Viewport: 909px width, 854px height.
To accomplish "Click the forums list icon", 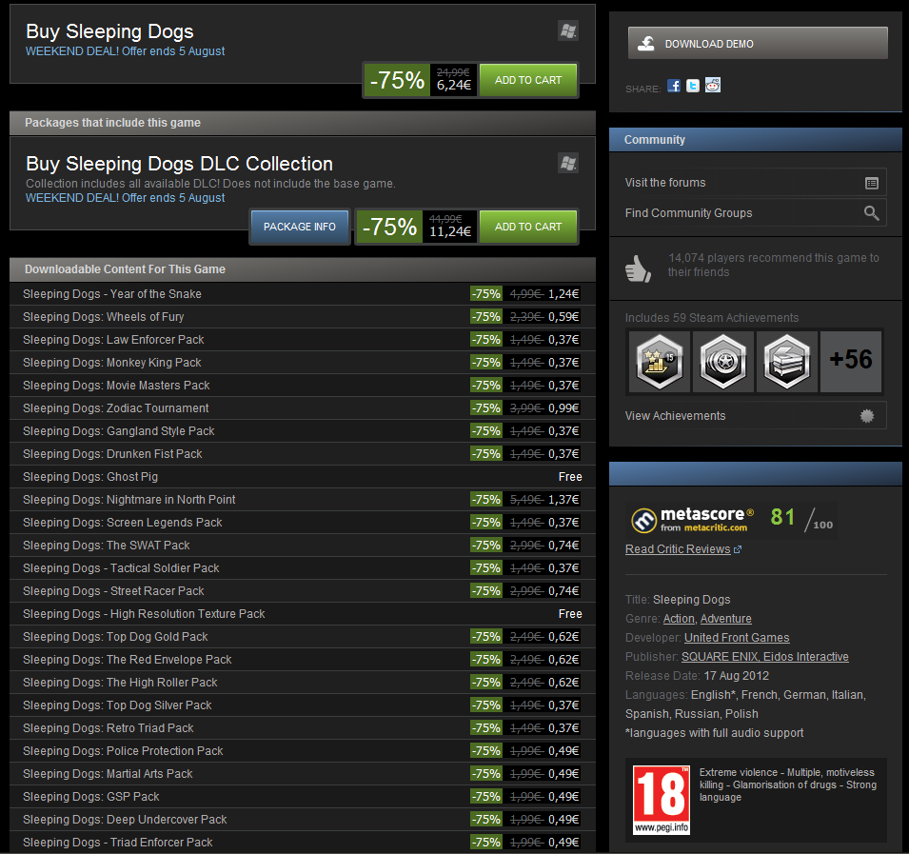I will click(871, 183).
